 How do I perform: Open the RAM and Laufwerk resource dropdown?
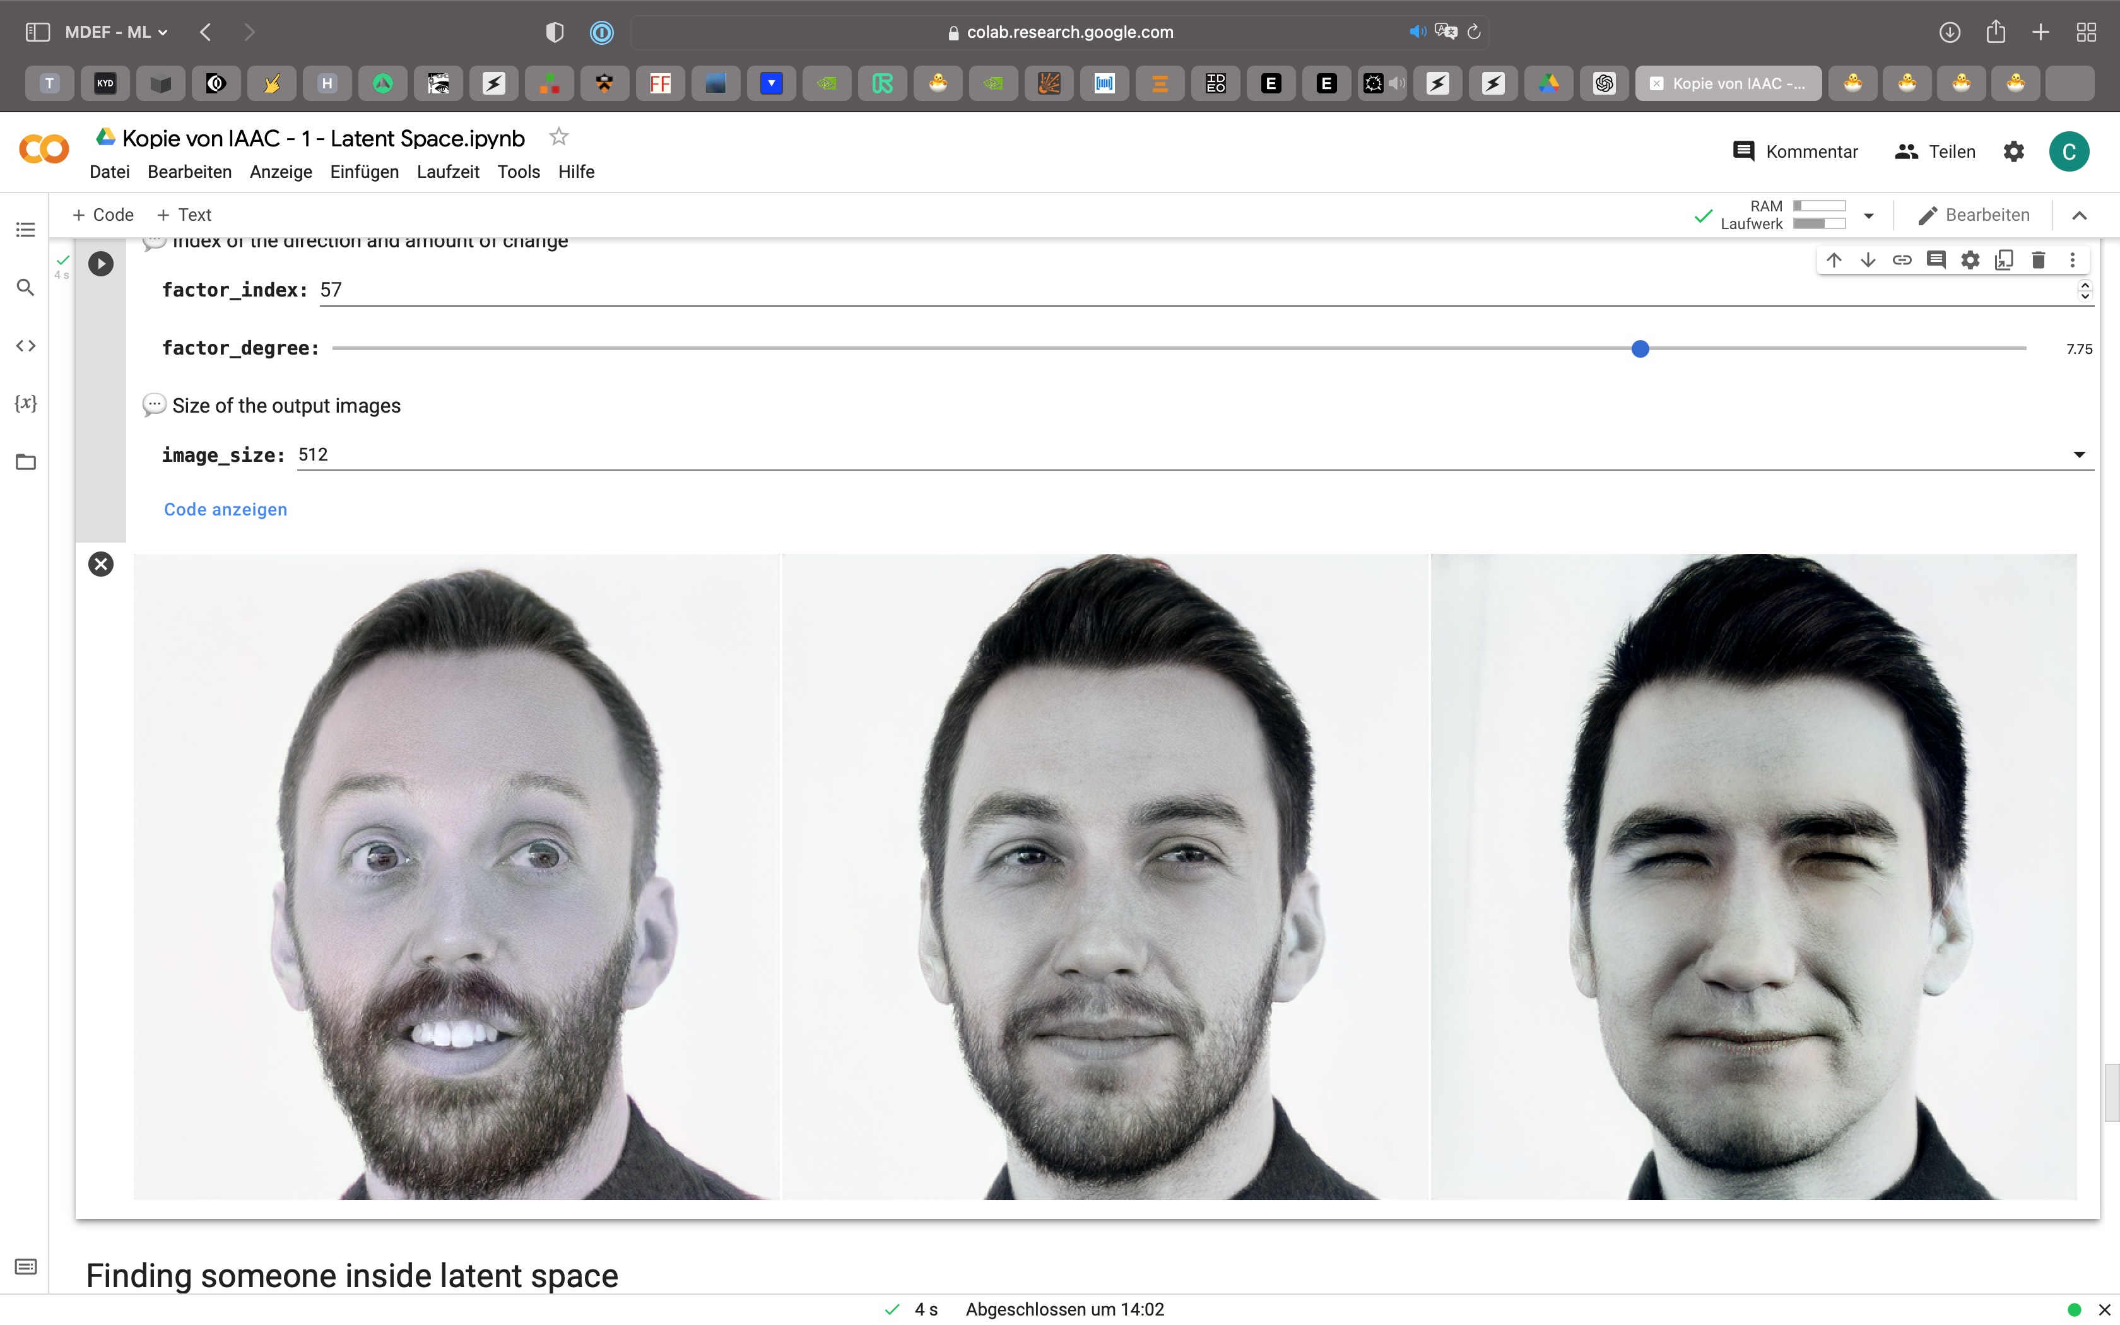tap(1869, 216)
